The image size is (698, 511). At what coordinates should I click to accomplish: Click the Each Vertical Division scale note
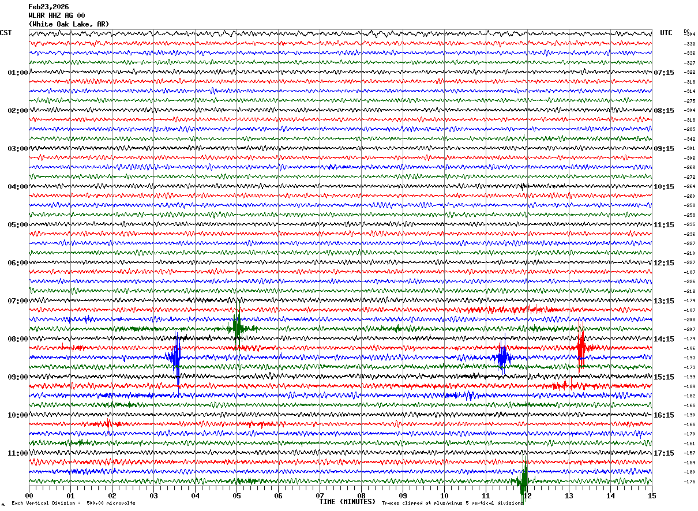[x=73, y=504]
